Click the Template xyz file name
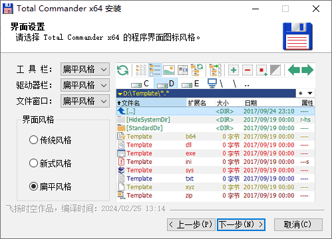Screen dimensions: 332x239 139,187
